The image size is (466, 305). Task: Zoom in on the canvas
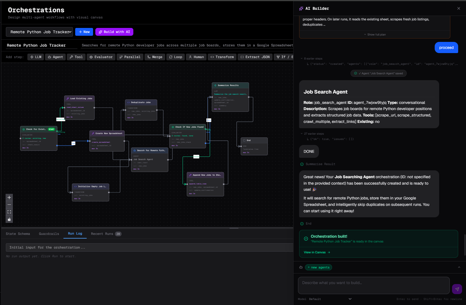[x=9, y=197]
